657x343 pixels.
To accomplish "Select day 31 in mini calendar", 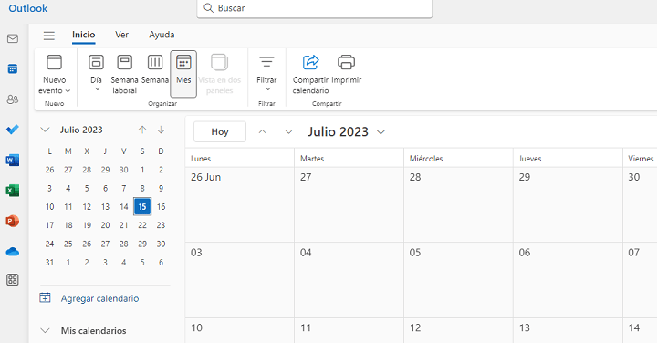I will (x=49, y=263).
